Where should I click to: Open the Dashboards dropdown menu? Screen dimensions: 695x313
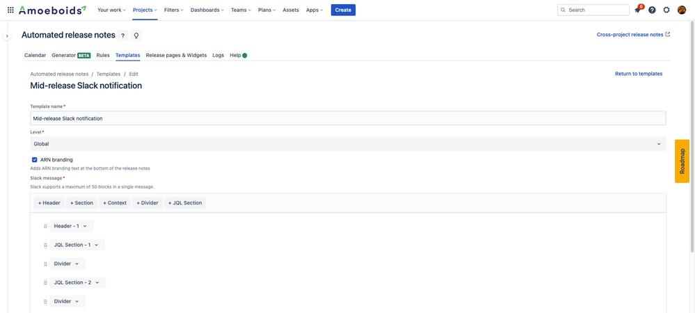(207, 10)
